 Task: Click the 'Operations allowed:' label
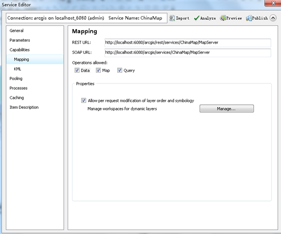coord(90,63)
